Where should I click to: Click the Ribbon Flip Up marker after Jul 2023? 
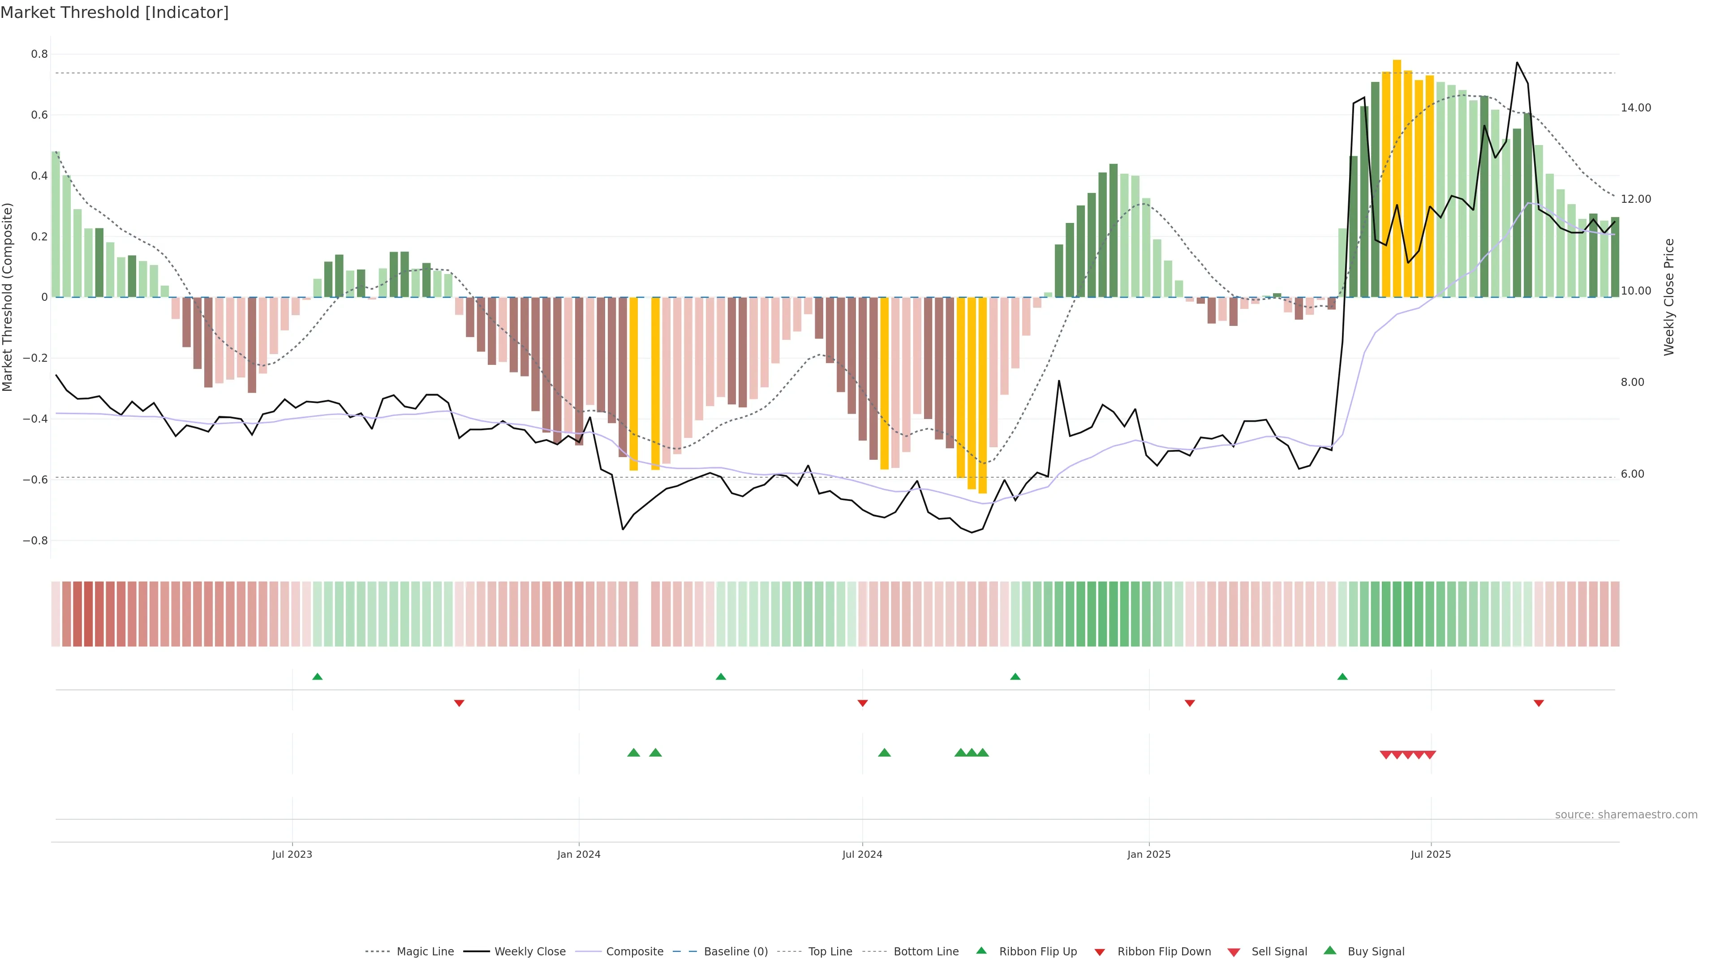tap(317, 677)
